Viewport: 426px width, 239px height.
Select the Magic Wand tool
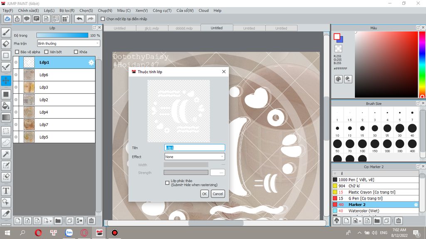(x=6, y=154)
